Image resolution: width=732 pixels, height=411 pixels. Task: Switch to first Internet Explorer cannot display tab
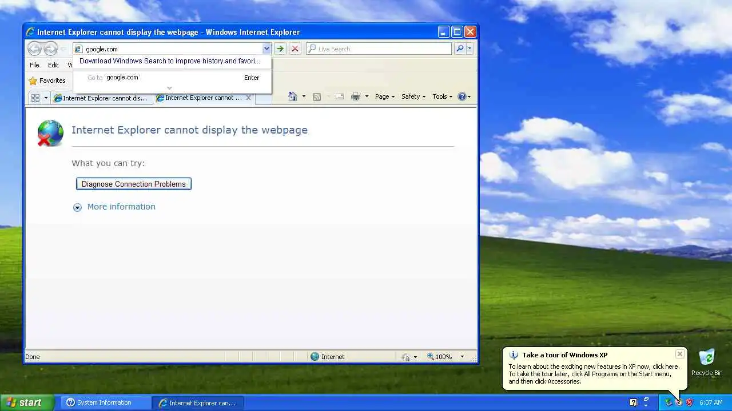point(102,98)
